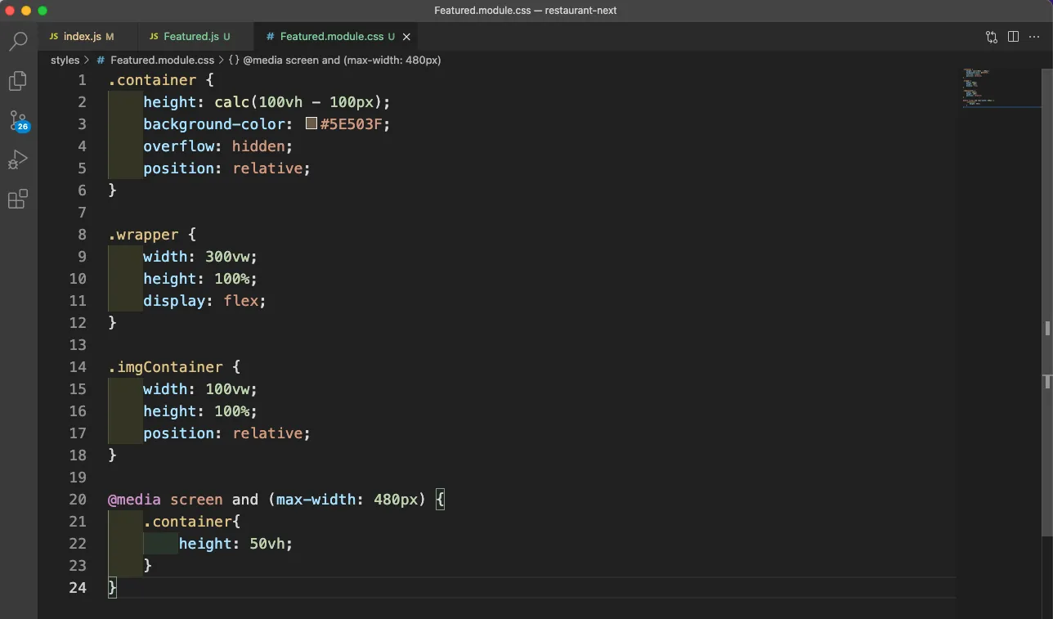Click the overflow hidden value

click(258, 146)
